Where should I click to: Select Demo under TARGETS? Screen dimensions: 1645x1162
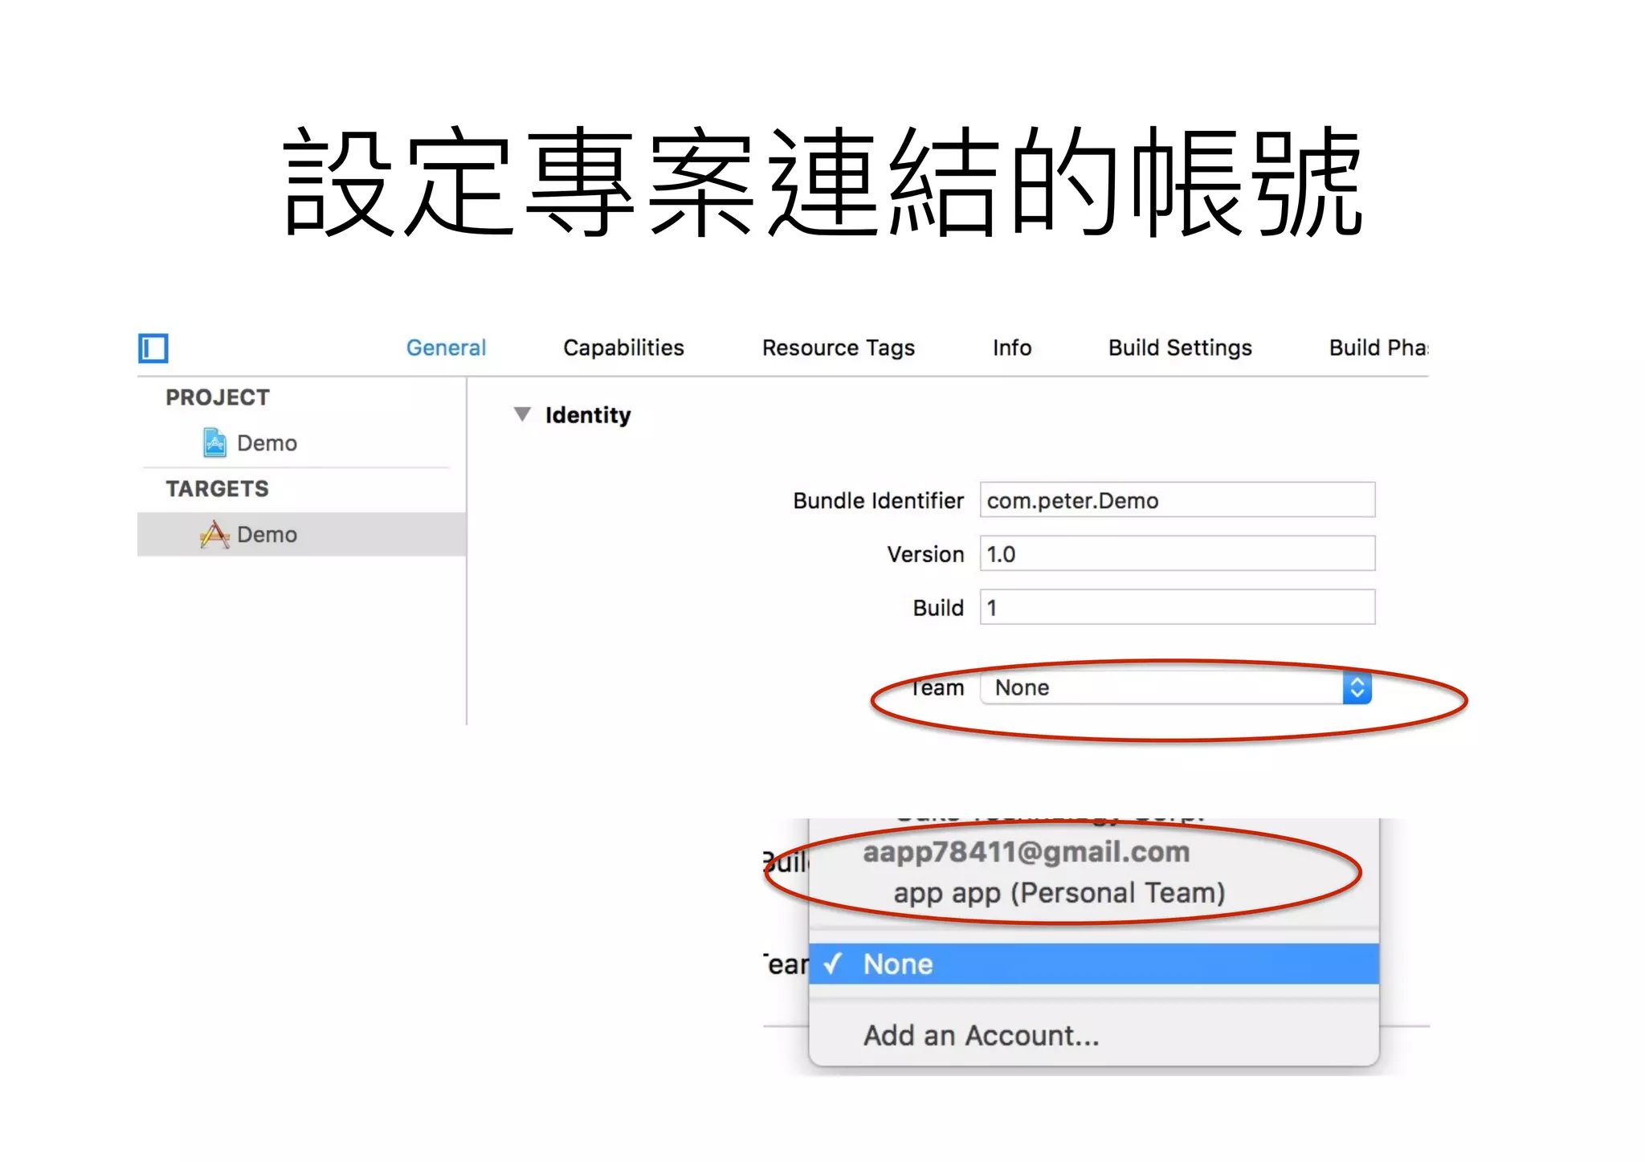(x=267, y=534)
